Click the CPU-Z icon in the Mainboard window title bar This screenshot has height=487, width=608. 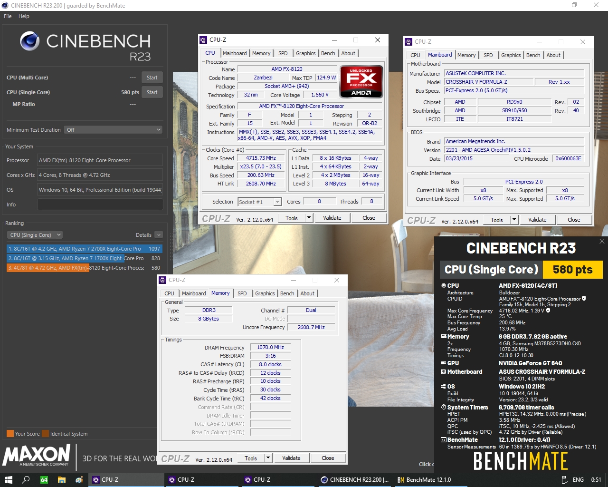point(408,42)
